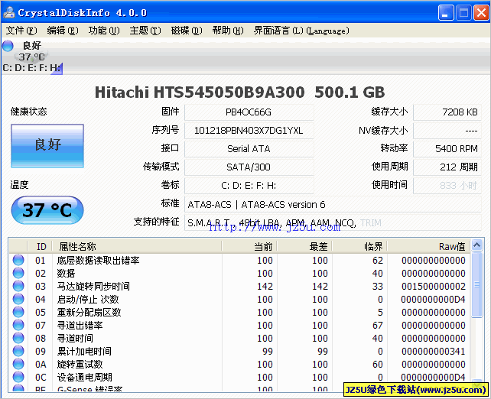Open the 文件(F) menu
The height and width of the screenshot is (399, 491).
point(21,31)
